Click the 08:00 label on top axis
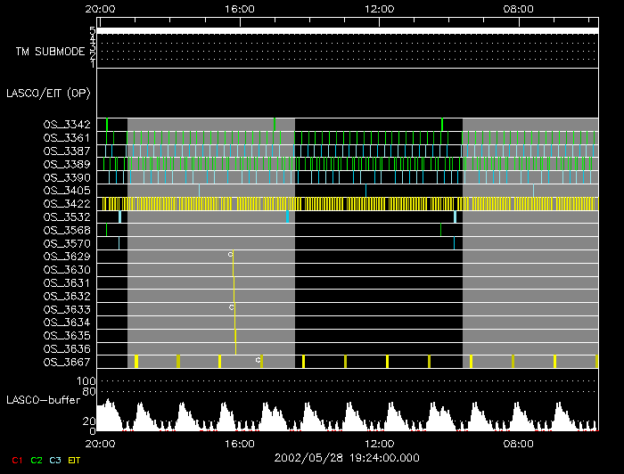 pyautogui.click(x=519, y=9)
